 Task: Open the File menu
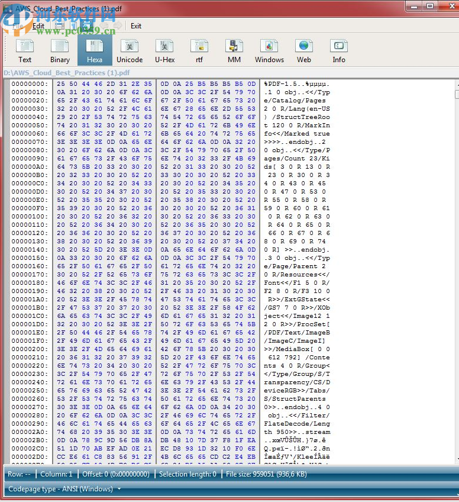18,26
